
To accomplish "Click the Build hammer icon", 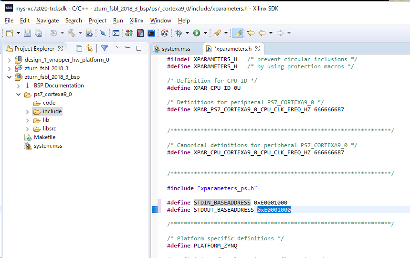I will click(x=71, y=33).
